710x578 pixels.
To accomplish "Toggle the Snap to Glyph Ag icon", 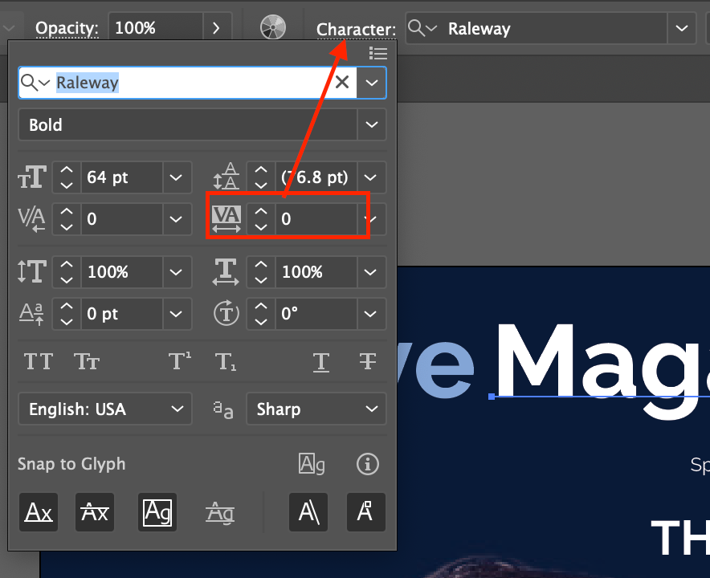I will [312, 464].
